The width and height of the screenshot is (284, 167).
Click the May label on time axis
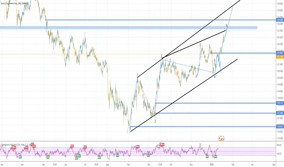[43, 165]
